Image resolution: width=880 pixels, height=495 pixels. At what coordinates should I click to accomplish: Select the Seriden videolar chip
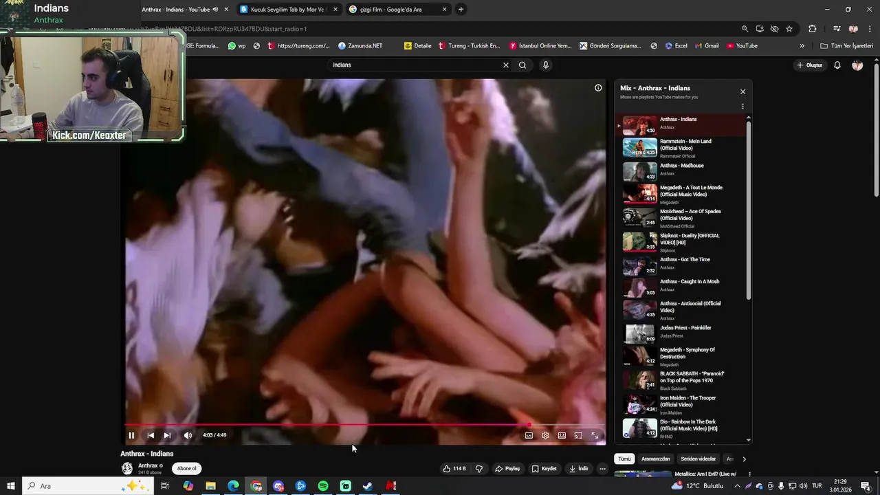698,459
